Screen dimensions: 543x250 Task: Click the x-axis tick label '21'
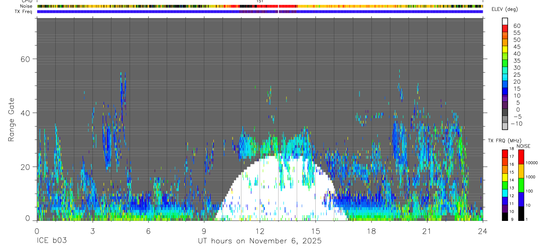(x=427, y=231)
